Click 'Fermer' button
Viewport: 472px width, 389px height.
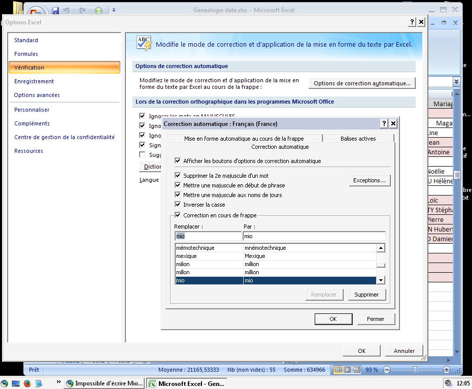coord(376,319)
